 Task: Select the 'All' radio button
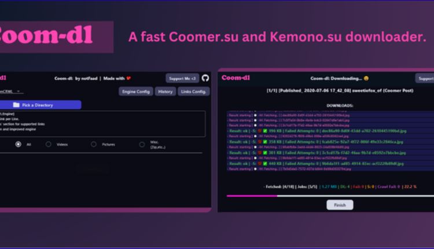tap(19, 144)
